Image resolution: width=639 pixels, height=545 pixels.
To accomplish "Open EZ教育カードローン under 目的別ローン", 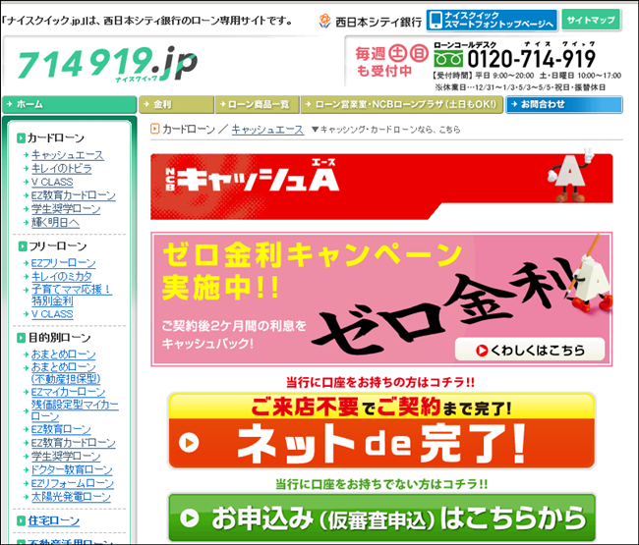I will tap(74, 443).
